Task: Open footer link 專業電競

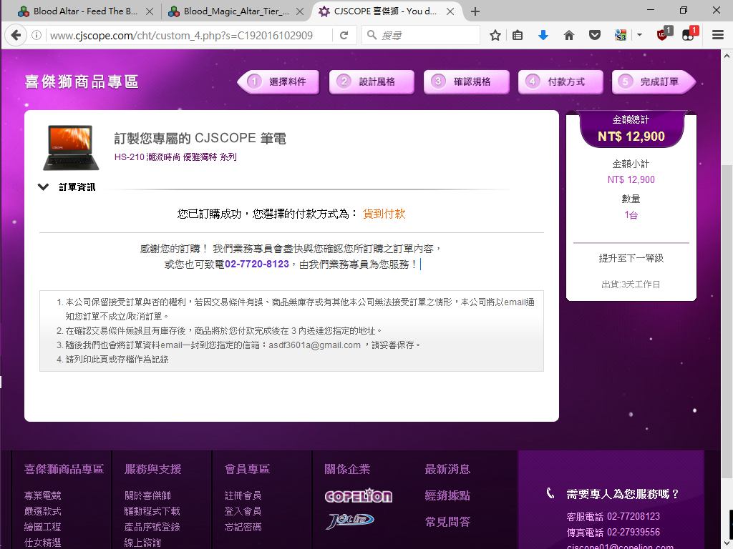Action: click(42, 495)
